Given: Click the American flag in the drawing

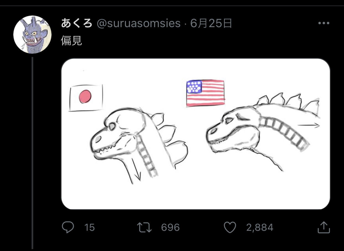Looking at the screenshot, I should pyautogui.click(x=205, y=93).
